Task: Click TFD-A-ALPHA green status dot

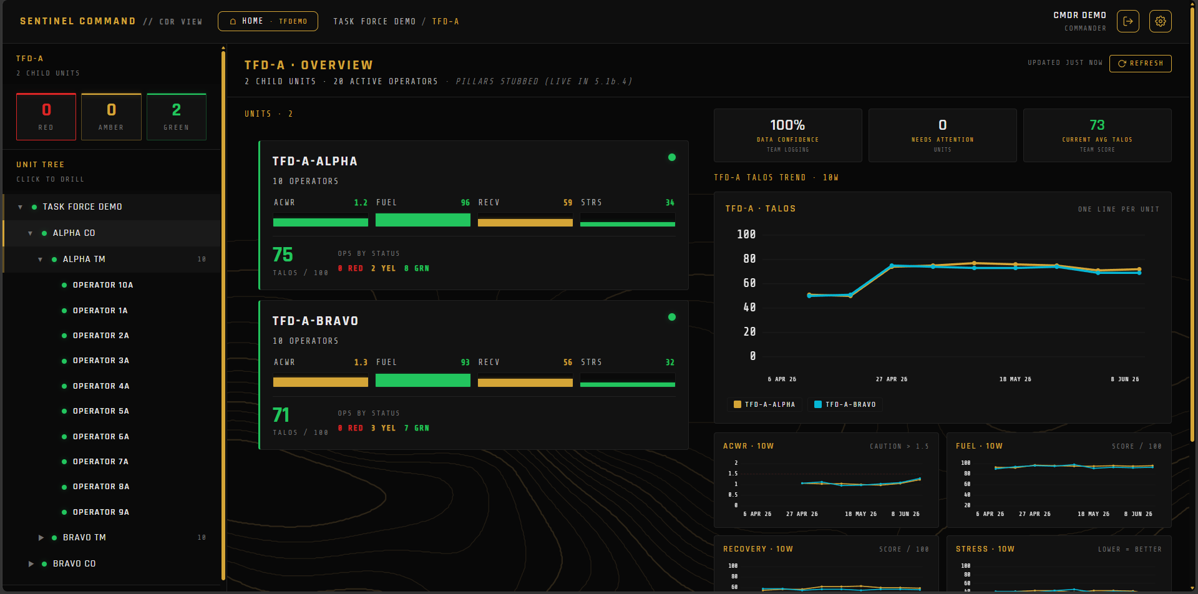Action: [672, 157]
